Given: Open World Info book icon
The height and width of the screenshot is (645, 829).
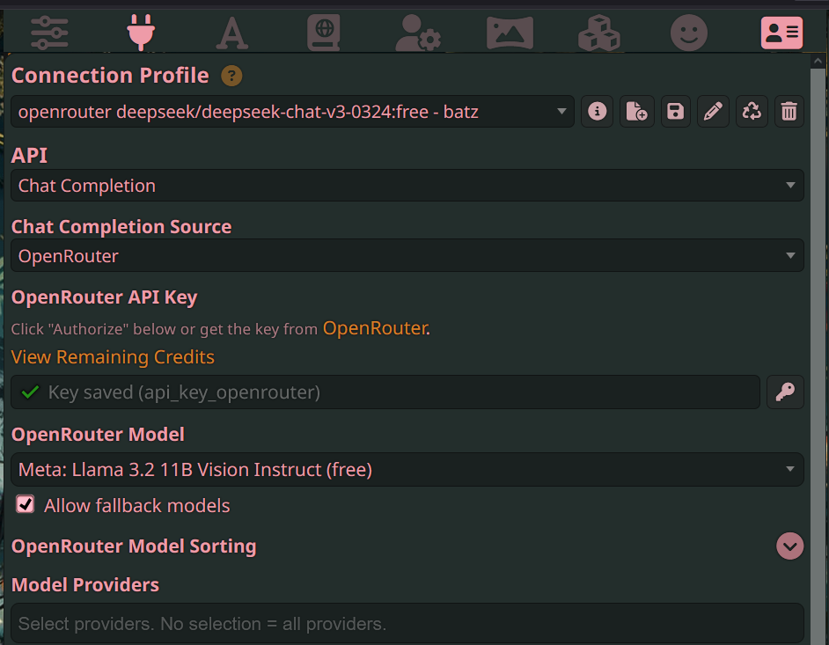Looking at the screenshot, I should tap(324, 33).
